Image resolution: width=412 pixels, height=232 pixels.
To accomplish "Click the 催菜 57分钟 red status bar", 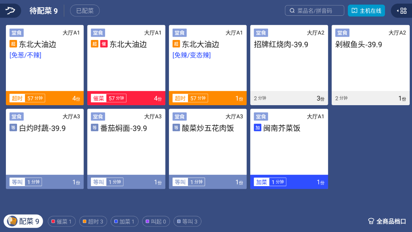I will click(126, 98).
